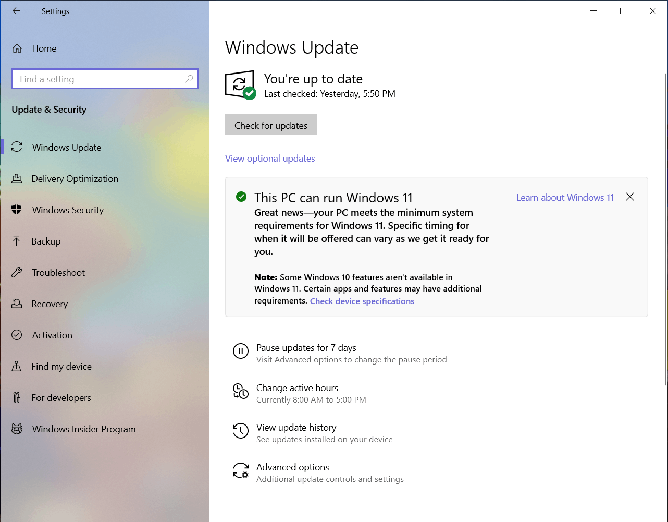
Task: Click the Backup up-arrow icon
Action: 17,241
